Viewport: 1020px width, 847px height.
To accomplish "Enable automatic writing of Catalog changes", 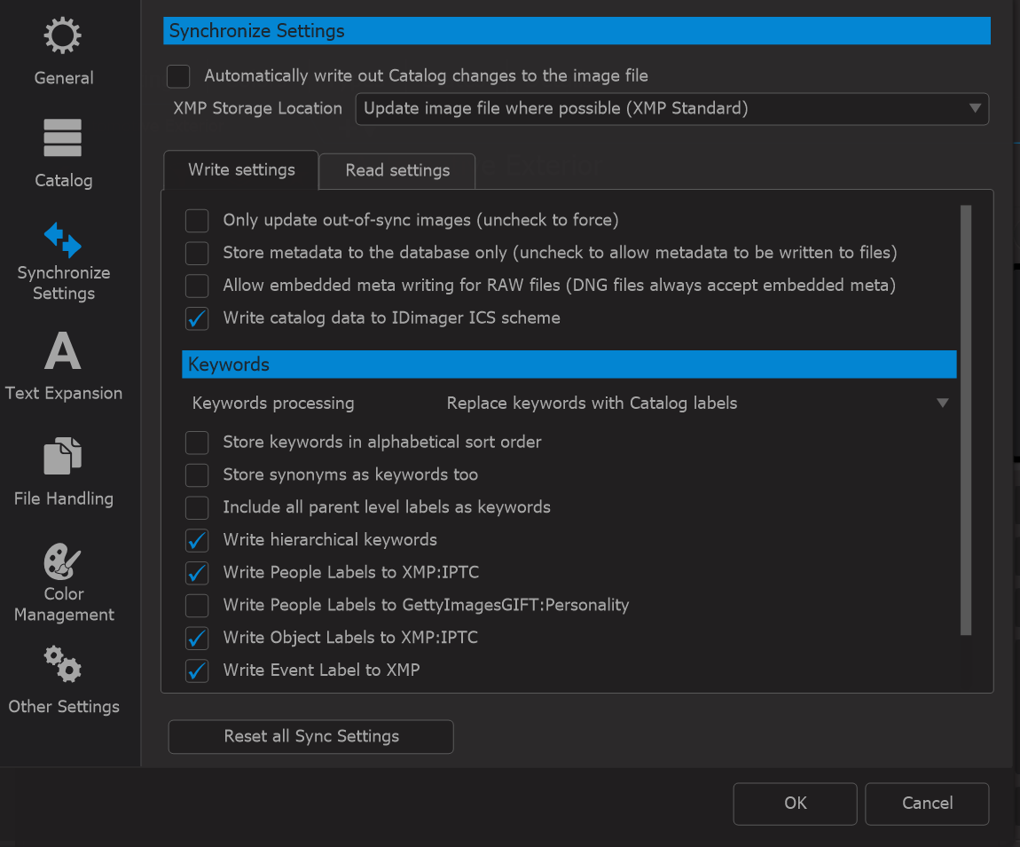I will pos(178,76).
